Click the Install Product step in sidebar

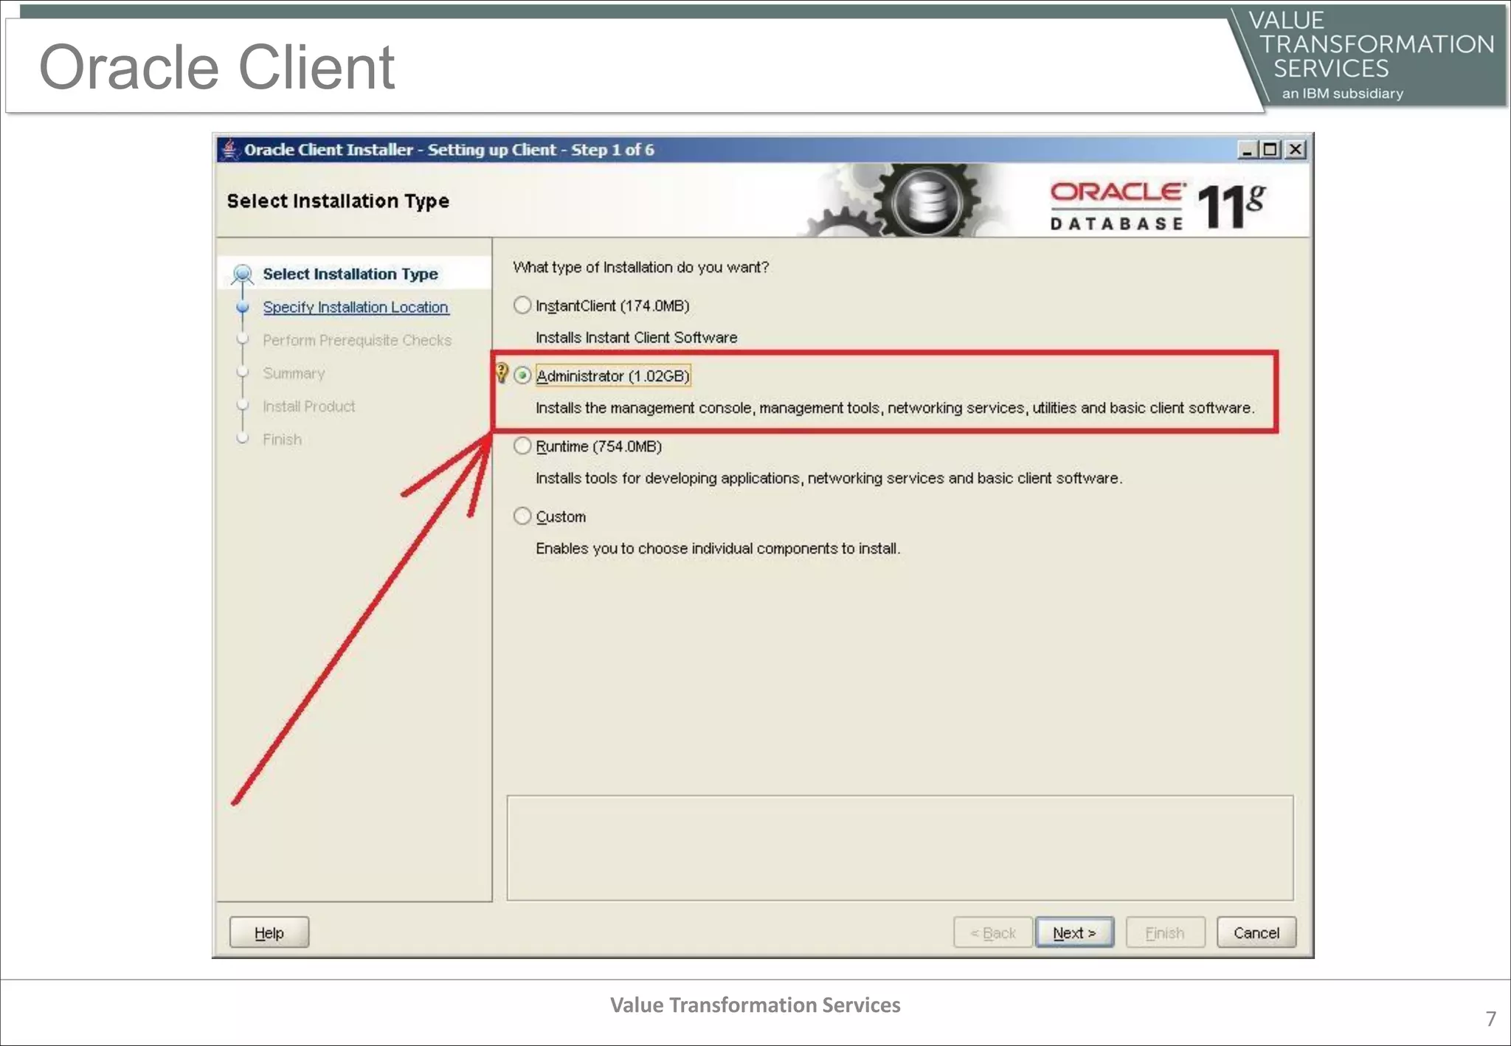[308, 406]
